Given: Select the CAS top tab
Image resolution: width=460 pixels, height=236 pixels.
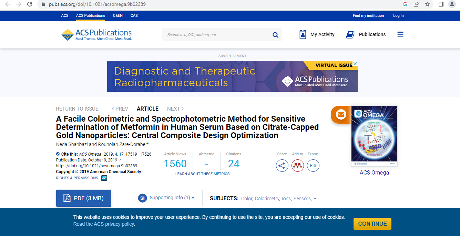Looking at the screenshot, I should point(134,15).
